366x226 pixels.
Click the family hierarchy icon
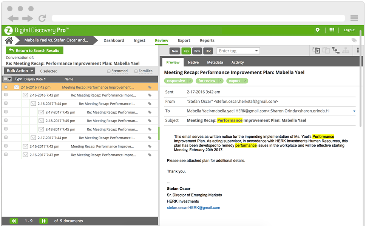(346, 50)
